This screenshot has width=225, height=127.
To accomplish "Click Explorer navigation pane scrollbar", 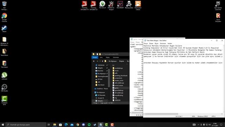I will pyautogui.click(x=109, y=78).
